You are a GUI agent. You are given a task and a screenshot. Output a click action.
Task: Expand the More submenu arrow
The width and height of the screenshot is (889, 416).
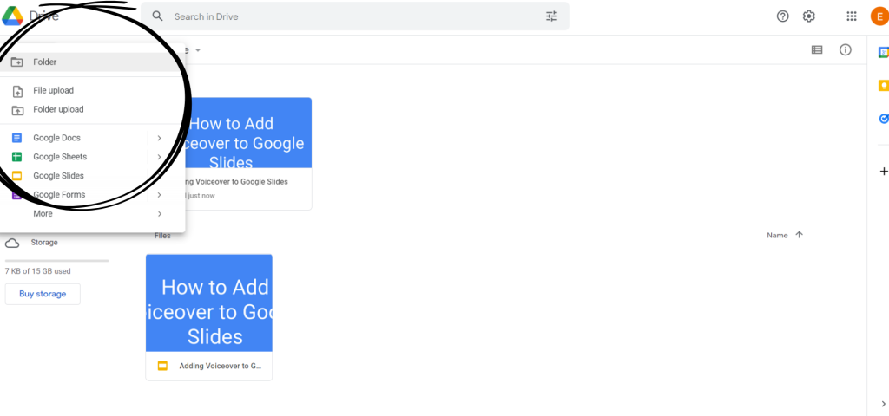(160, 214)
